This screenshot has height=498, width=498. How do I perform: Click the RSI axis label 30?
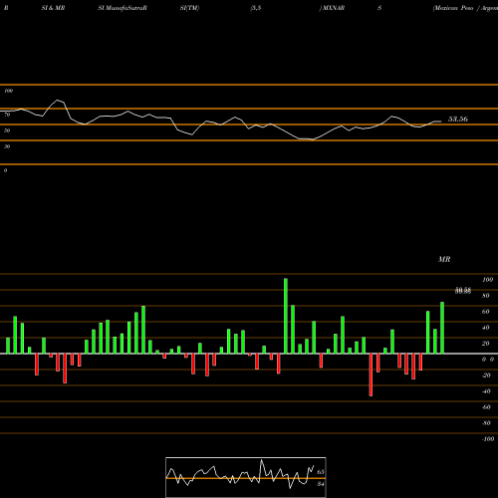pos(7,146)
